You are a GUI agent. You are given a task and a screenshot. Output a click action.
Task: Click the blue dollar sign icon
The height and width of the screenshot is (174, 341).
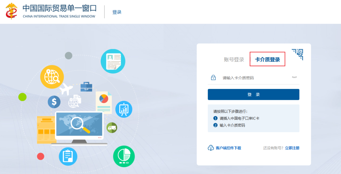pyautogui.click(x=54, y=102)
